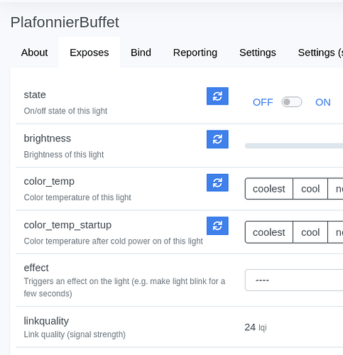Viewport: 343px width, 355px height.
Task: Switch to the Reporting tab
Action: click(195, 53)
